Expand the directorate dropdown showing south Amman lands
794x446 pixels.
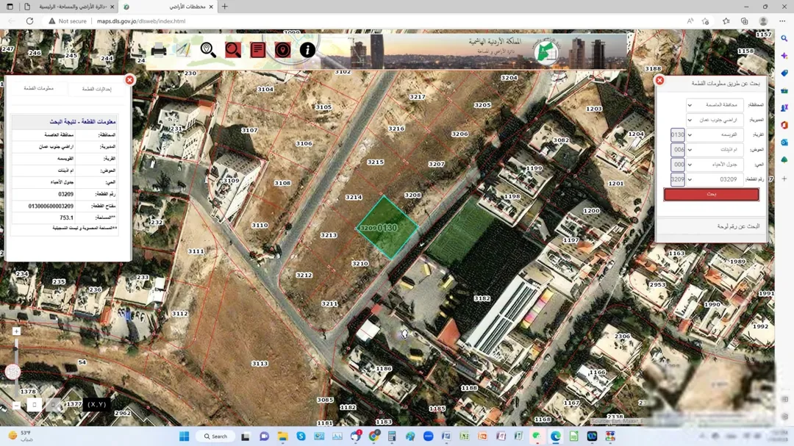pos(715,120)
